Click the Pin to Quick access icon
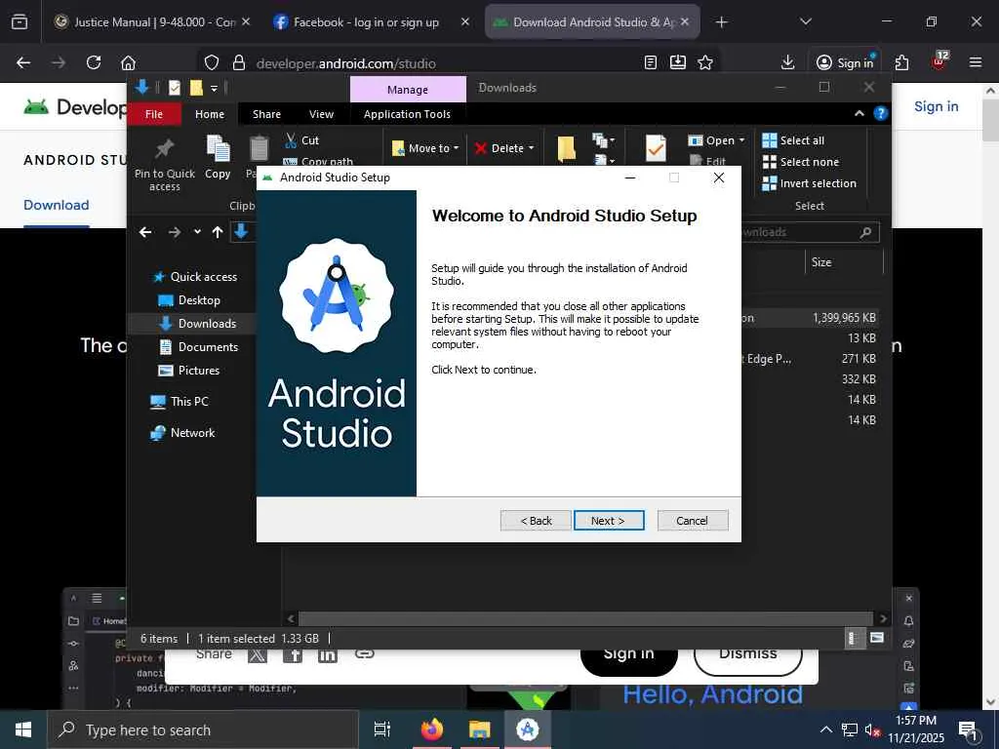The height and width of the screenshot is (749, 999). pyautogui.click(x=165, y=148)
